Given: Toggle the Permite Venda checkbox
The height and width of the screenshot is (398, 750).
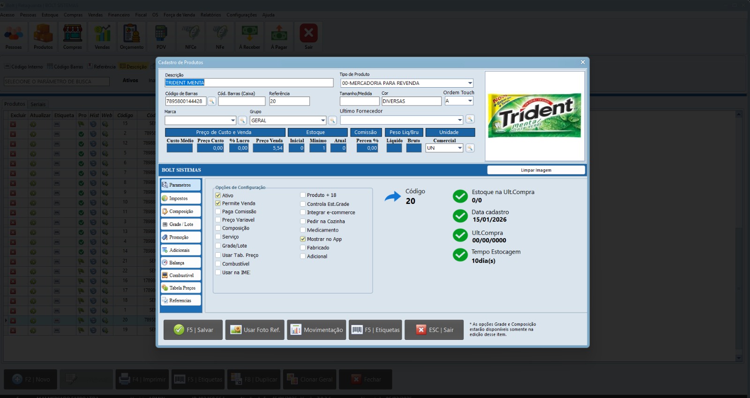Looking at the screenshot, I should click(218, 203).
